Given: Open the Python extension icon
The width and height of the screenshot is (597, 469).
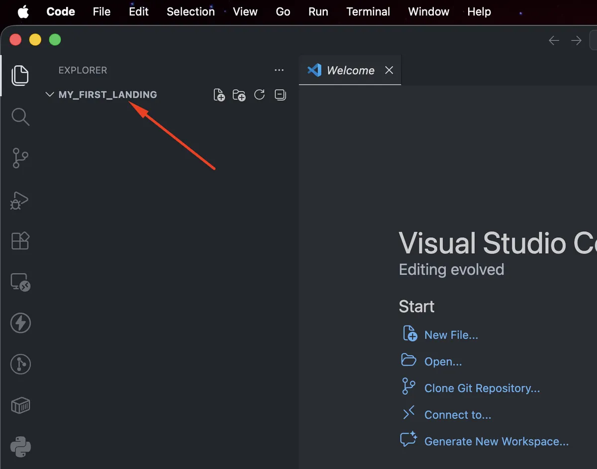Looking at the screenshot, I should click(x=20, y=447).
